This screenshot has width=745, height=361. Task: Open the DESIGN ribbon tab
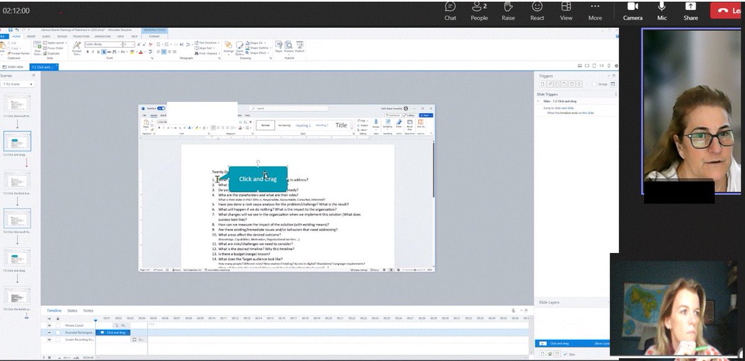click(62, 37)
